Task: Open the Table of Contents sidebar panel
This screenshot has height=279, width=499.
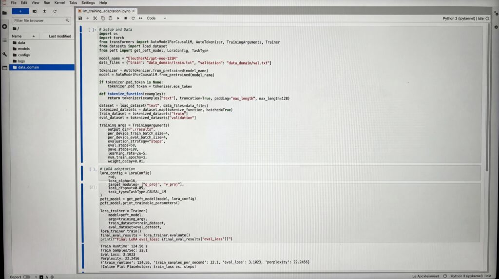Action: 4,40
